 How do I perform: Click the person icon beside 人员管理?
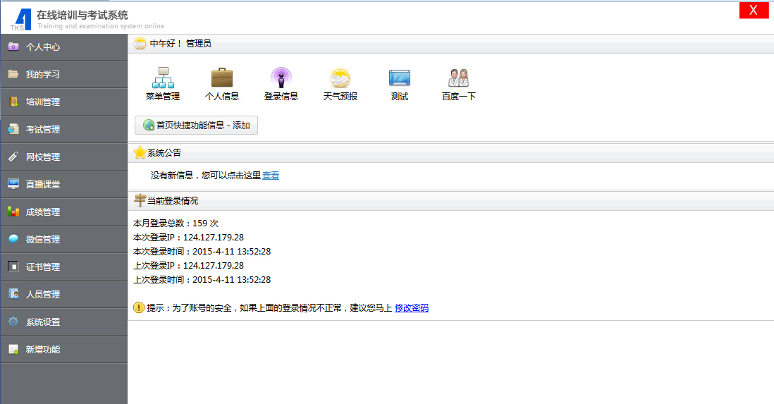13,294
